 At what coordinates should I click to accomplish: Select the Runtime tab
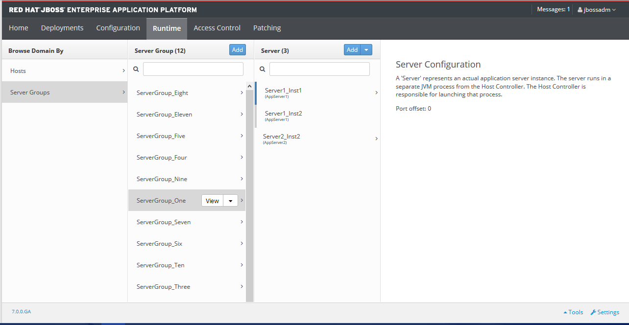point(167,28)
